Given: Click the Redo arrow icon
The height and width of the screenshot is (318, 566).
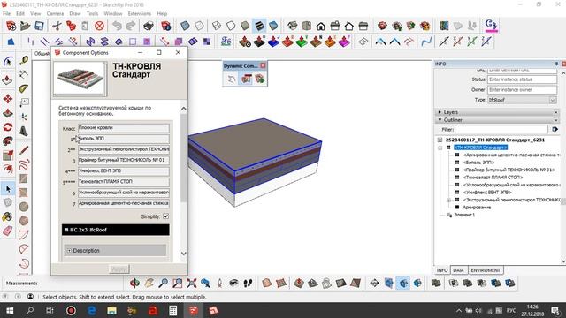Looking at the screenshot, I should [131, 26].
